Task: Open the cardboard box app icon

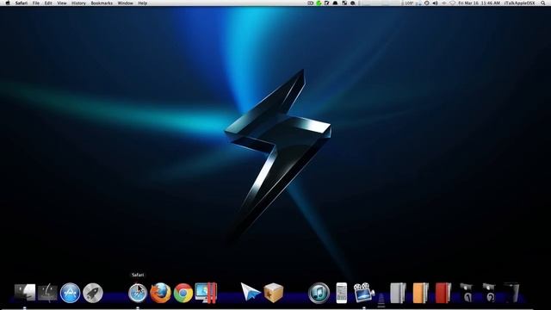Action: pyautogui.click(x=273, y=293)
